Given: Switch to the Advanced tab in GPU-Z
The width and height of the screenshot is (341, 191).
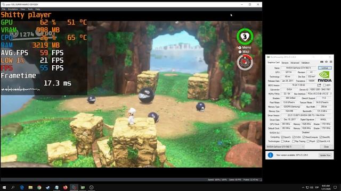Looking at the screenshot, I should point(295,63).
